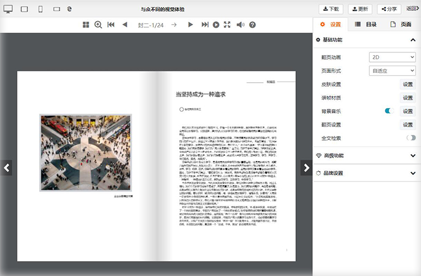Viewport: 421px width, 276px height.
Task: Open the help question mark icon
Action: (x=253, y=24)
